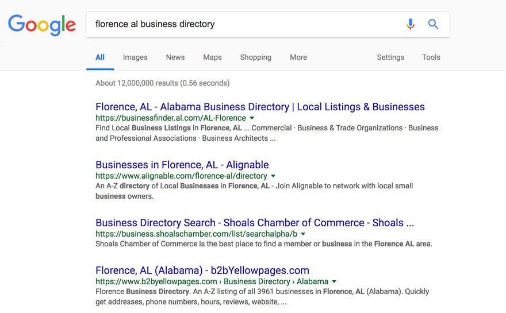Open the Maps tab
This screenshot has height=313, width=506.
coord(212,57)
